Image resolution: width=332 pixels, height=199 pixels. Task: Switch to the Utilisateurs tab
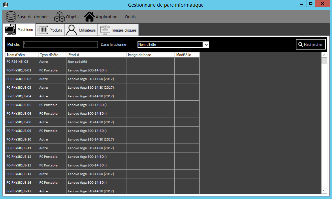coord(81,30)
